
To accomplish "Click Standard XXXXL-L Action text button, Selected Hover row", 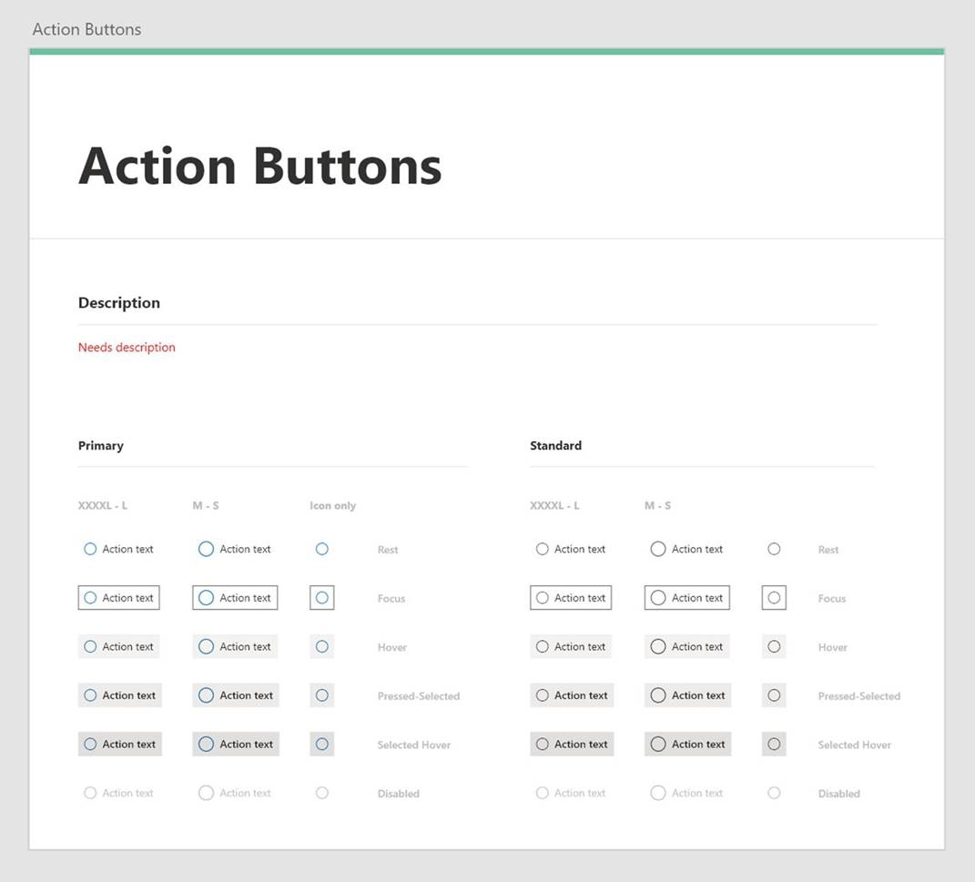I will (x=572, y=744).
